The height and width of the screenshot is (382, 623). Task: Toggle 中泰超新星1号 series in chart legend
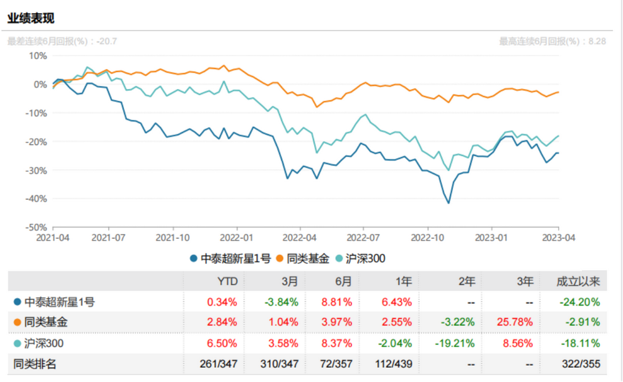[229, 258]
